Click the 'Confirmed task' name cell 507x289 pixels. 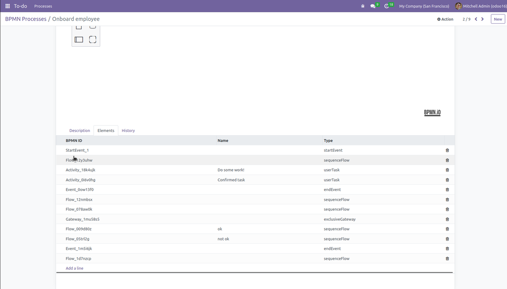click(x=231, y=180)
